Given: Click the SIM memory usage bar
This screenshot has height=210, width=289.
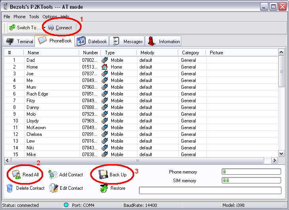Looking at the screenshot, I should [251, 180].
